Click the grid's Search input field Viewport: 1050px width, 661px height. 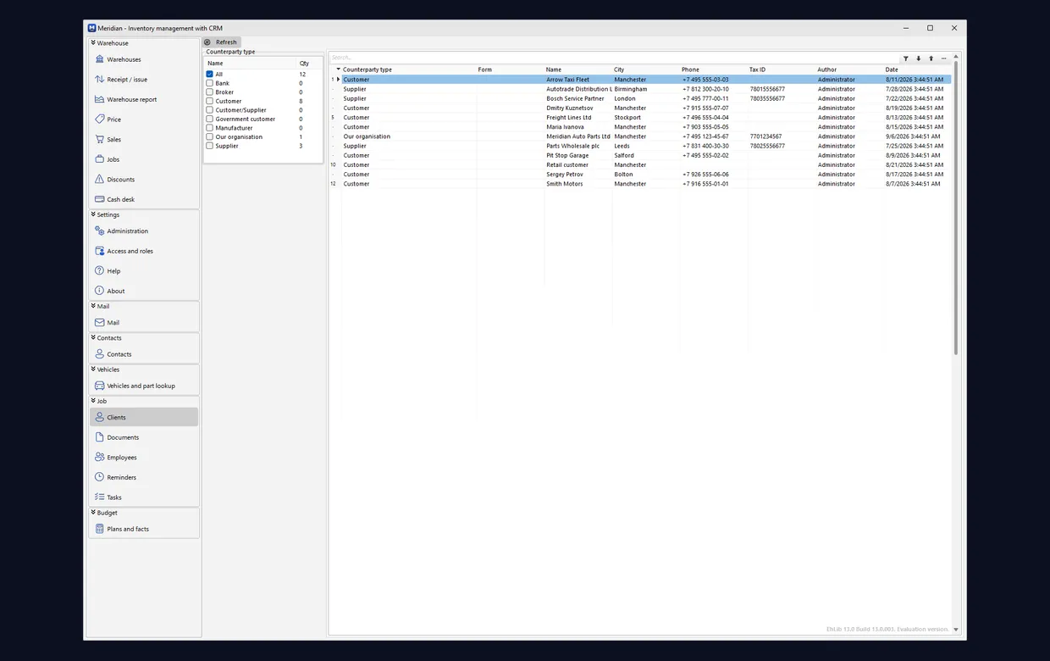[x=613, y=58]
